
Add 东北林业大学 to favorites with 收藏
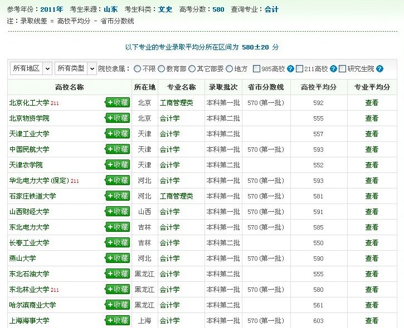(x=117, y=289)
